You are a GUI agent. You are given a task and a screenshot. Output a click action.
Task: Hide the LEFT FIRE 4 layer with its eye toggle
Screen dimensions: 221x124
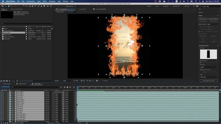click(x=1, y=92)
